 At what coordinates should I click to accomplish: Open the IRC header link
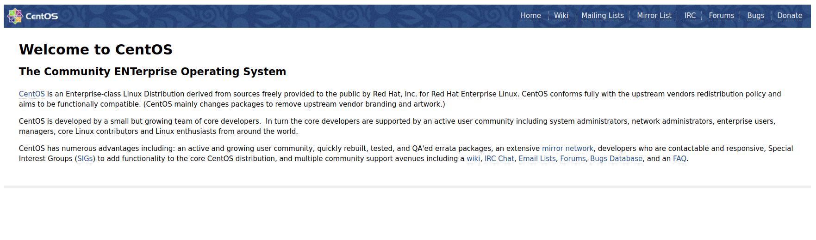(690, 16)
